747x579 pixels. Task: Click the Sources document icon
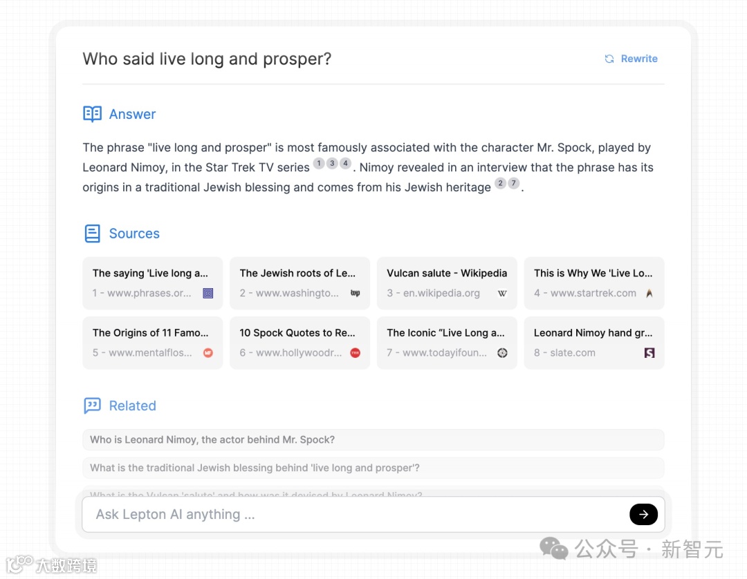click(92, 234)
